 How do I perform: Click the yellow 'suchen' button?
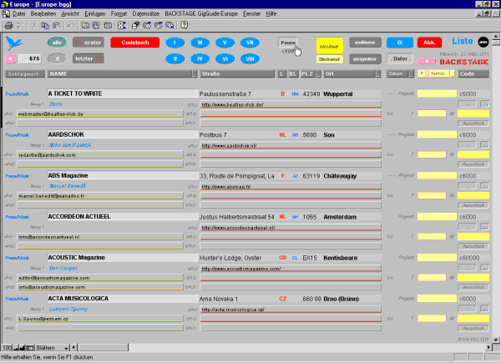(x=330, y=46)
